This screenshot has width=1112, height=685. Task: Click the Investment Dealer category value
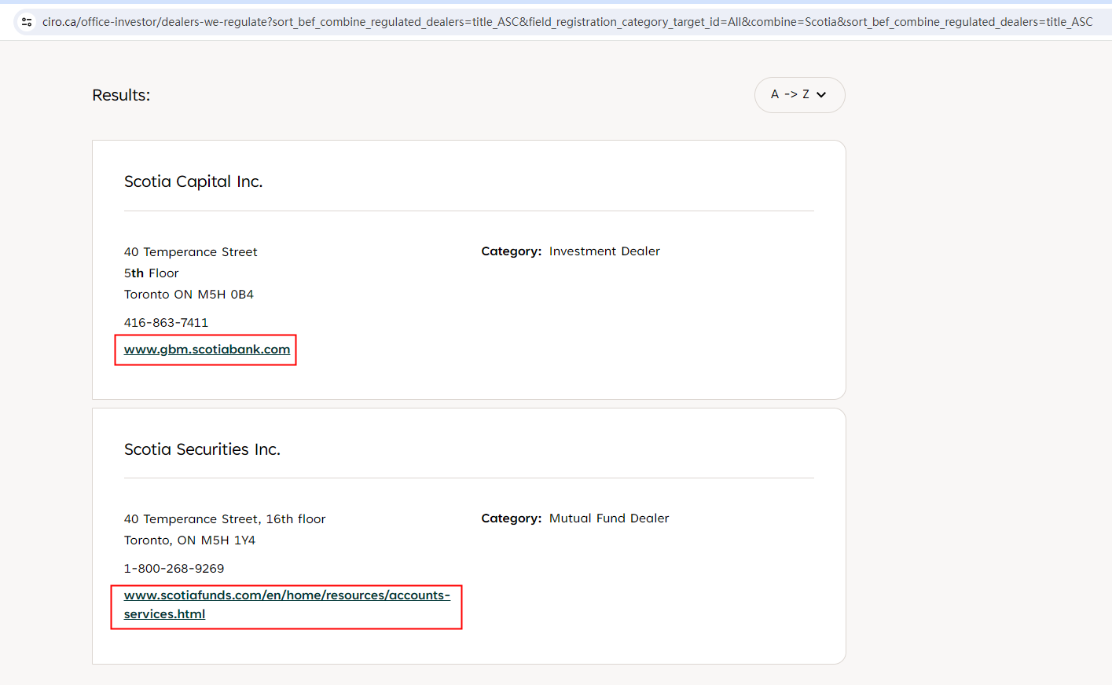(x=604, y=251)
